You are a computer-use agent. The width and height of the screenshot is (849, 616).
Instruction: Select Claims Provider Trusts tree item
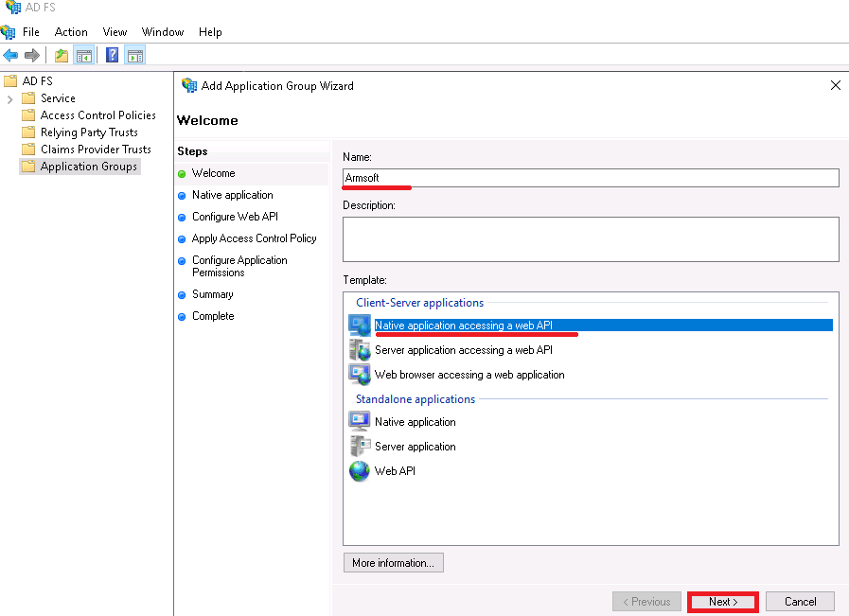(96, 150)
